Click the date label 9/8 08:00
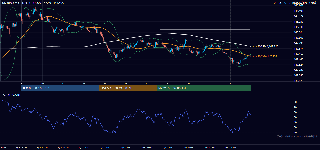The width and height of the screenshot is (320, 150). pos(21,148)
